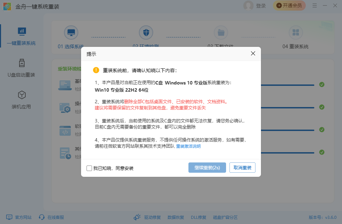Click the 驱动修复 rocket icon
This screenshot has width=342, height=224.
click(137, 217)
